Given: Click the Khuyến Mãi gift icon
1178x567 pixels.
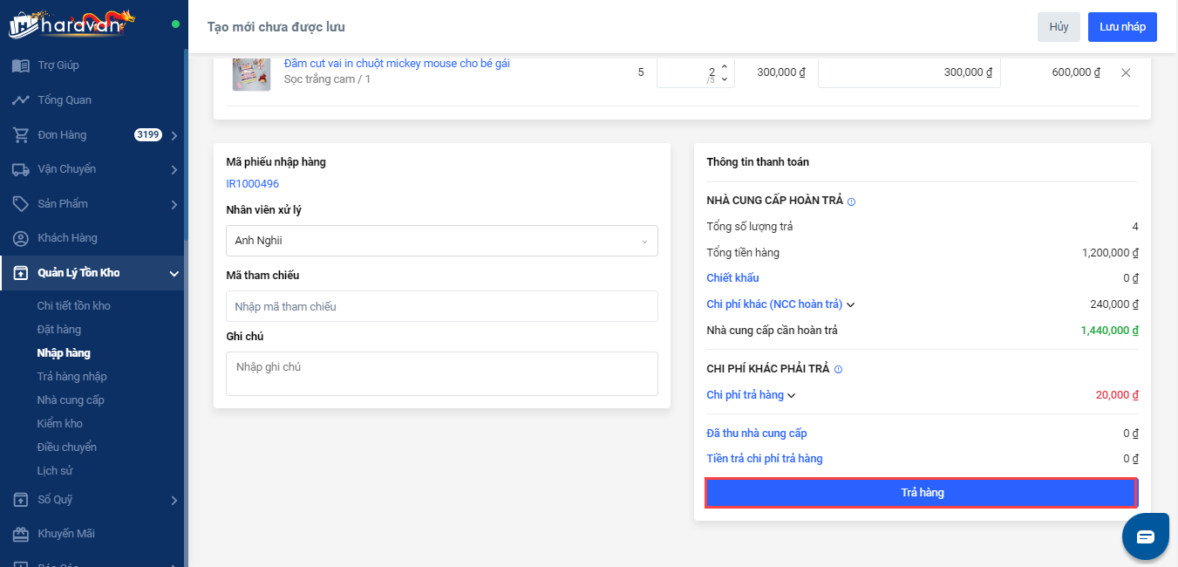Looking at the screenshot, I should pyautogui.click(x=21, y=534).
